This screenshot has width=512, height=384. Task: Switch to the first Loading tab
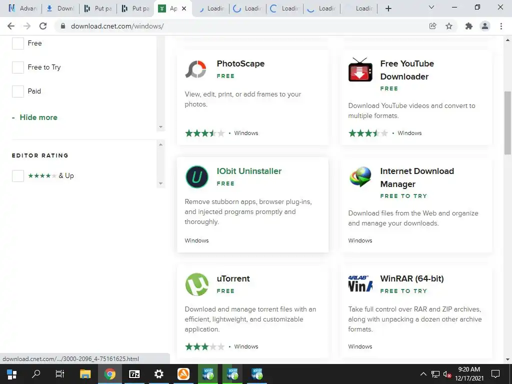[211, 8]
